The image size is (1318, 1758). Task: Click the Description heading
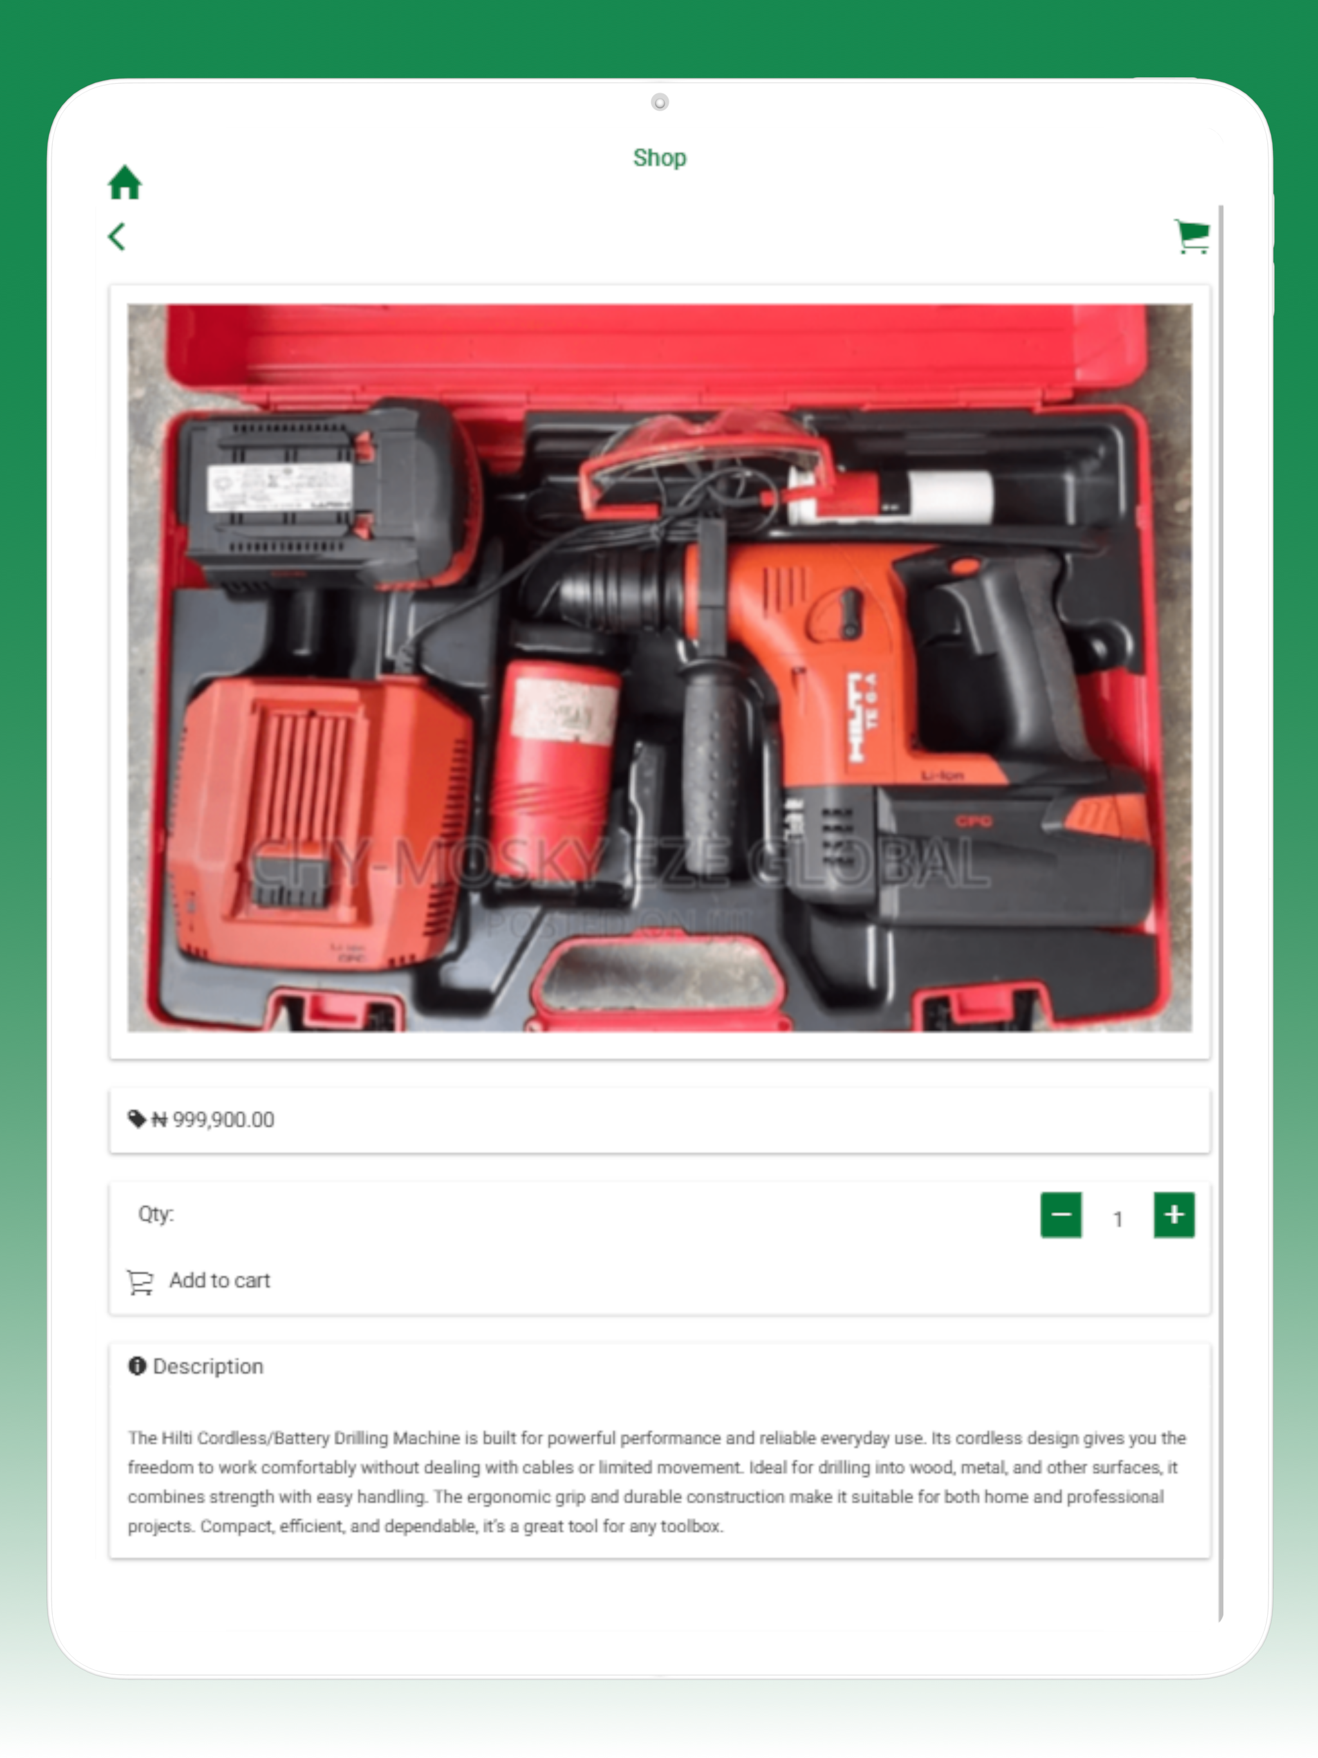[209, 1366]
